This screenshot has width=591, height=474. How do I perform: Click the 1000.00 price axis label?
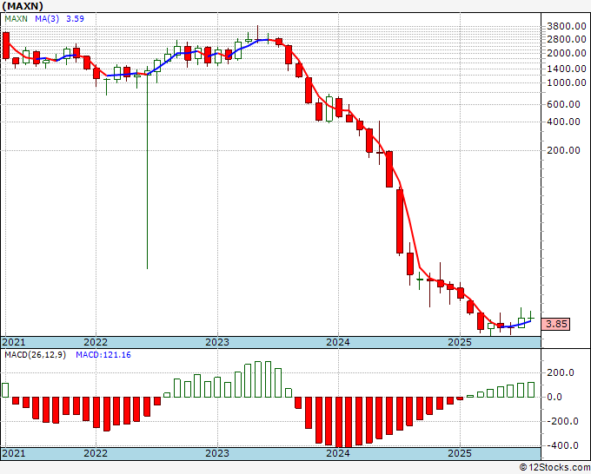tap(566, 82)
